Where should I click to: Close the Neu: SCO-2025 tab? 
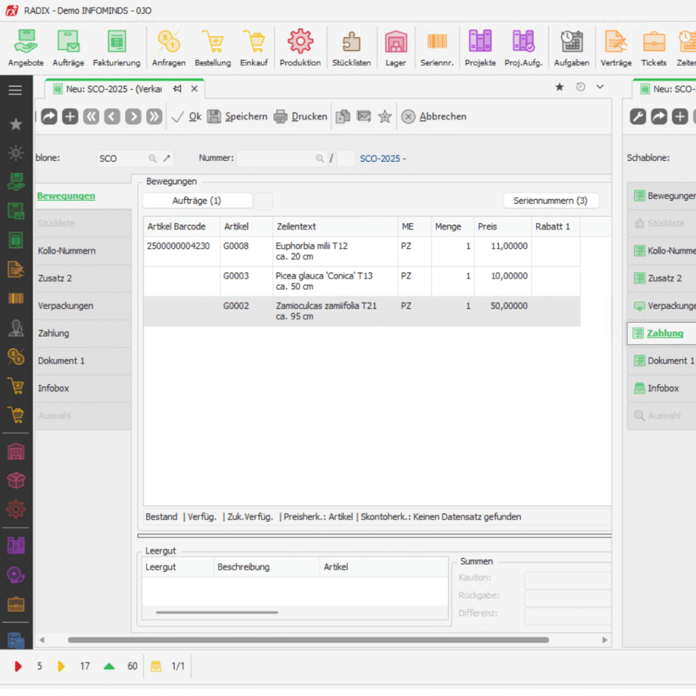tap(194, 89)
